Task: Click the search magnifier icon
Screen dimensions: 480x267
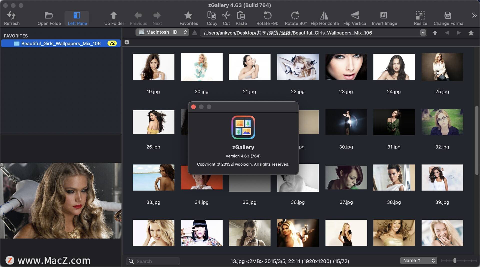Action: (x=131, y=261)
